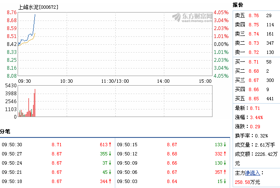Click green down arrow in 09:50:15 row
This screenshot has width=280, height=188.
225,145
